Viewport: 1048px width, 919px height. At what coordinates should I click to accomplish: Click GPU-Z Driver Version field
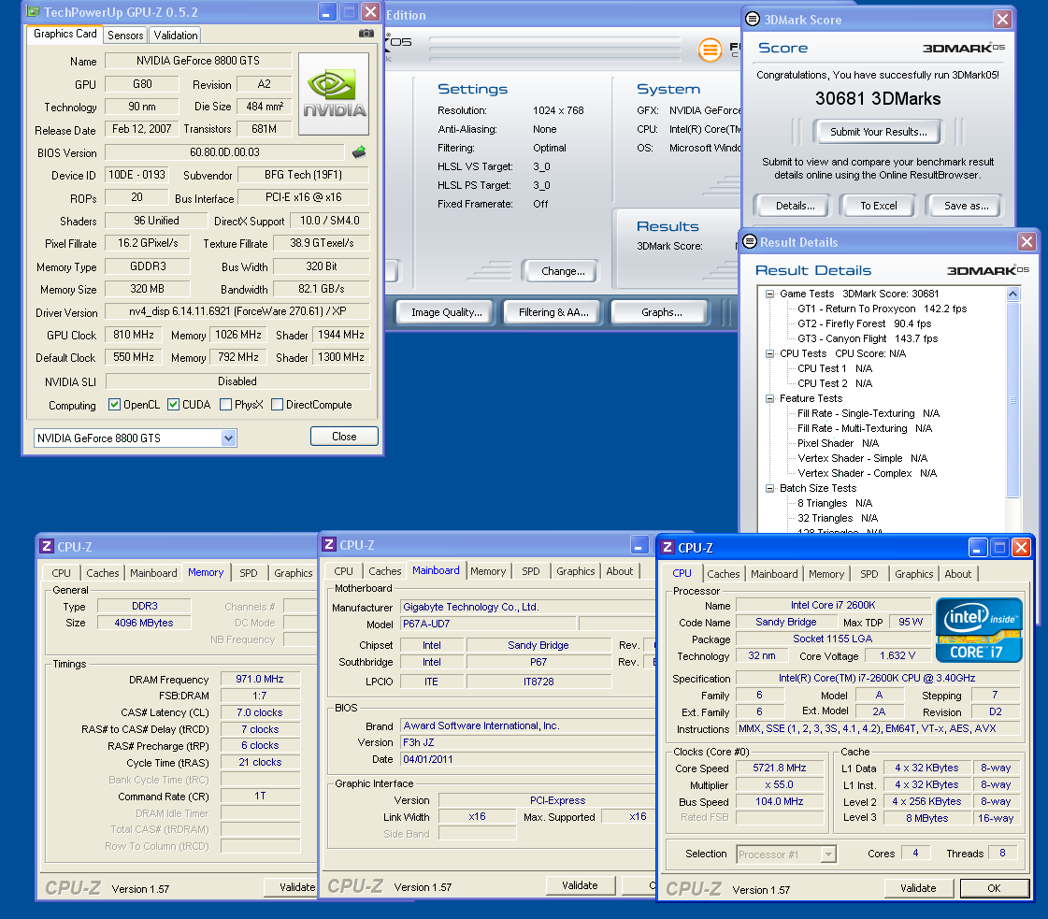[x=237, y=310]
